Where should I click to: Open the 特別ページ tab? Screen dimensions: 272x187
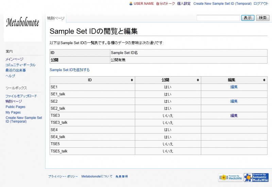(x=56, y=18)
